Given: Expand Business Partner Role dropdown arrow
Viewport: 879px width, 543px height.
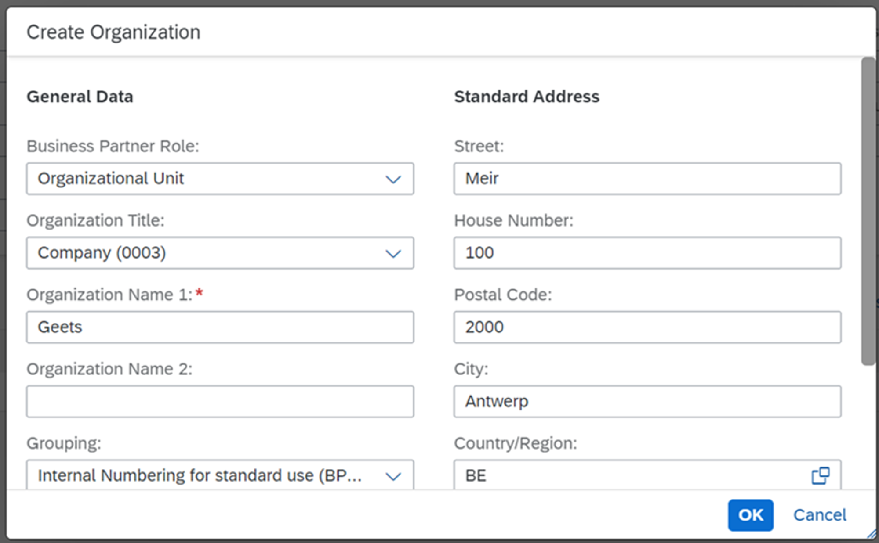Looking at the screenshot, I should pyautogui.click(x=393, y=179).
